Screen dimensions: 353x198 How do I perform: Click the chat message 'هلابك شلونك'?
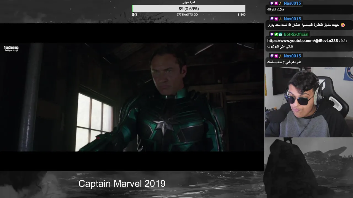pyautogui.click(x=276, y=9)
